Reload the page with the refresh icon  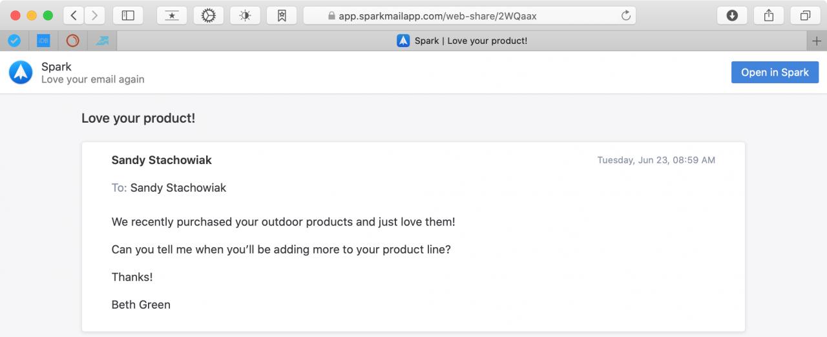625,15
